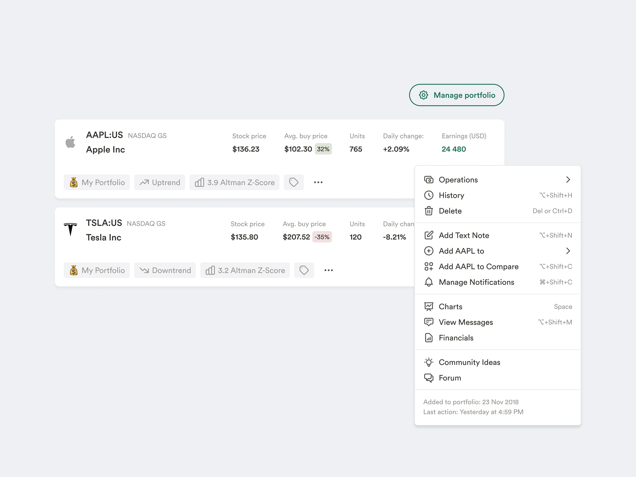
Task: Click the Manage portfolio button
Action: (x=456, y=95)
